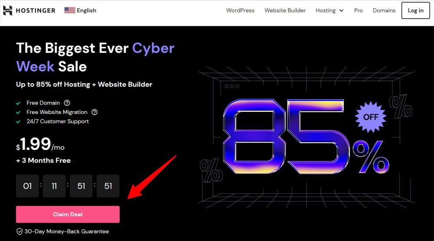The width and height of the screenshot is (434, 241).
Task: Click the US flag language icon
Action: click(x=70, y=10)
